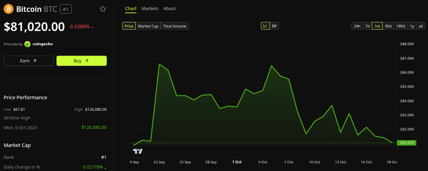Screen dimensions: 428x171
Task: Set chart range to 1y
Action: coord(412,26)
